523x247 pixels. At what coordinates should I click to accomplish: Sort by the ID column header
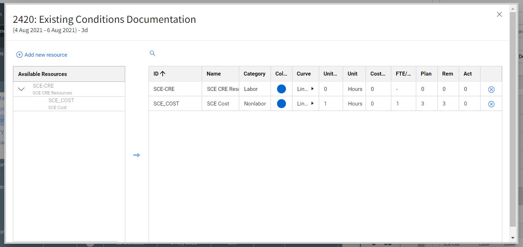pyautogui.click(x=160, y=74)
